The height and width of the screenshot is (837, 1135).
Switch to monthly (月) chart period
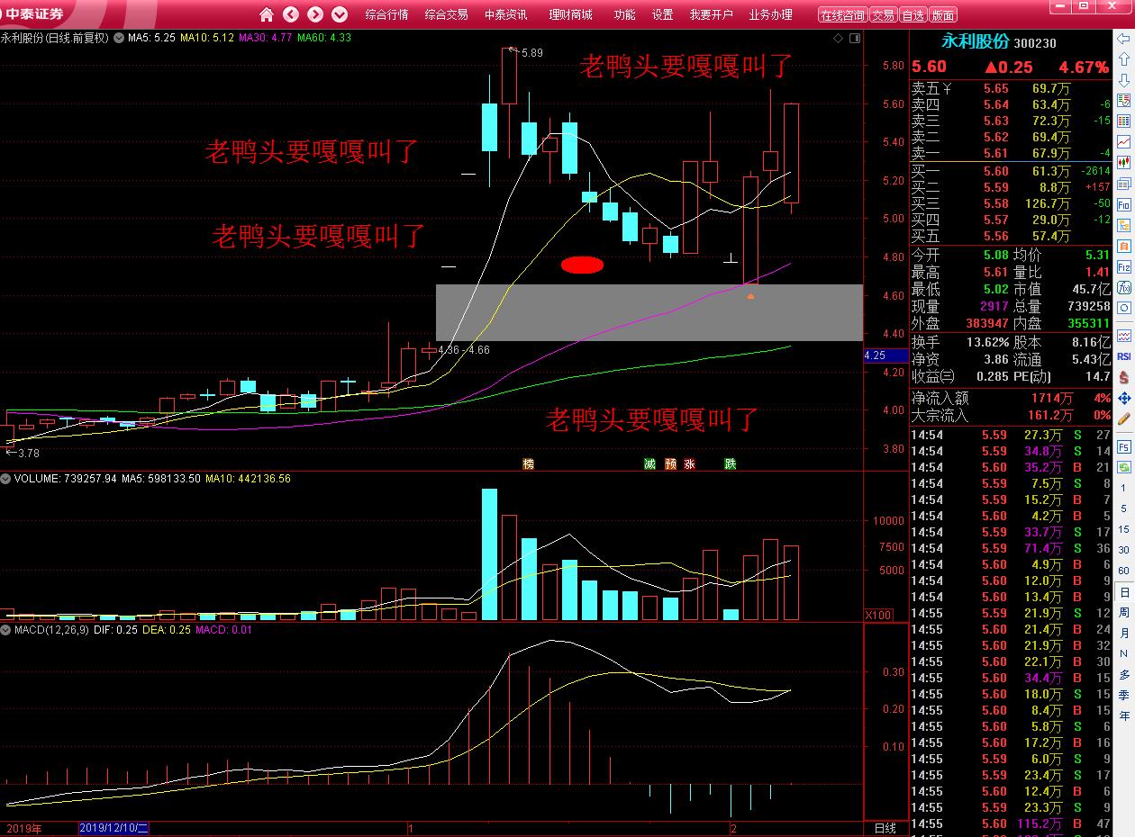pyautogui.click(x=1124, y=633)
